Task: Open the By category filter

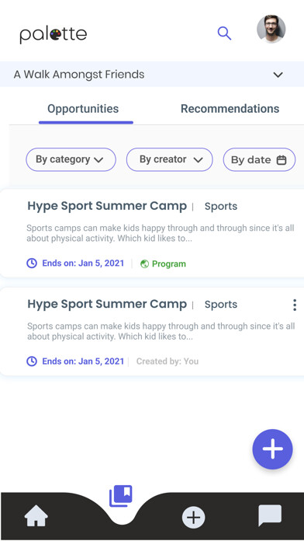Action: (x=71, y=159)
